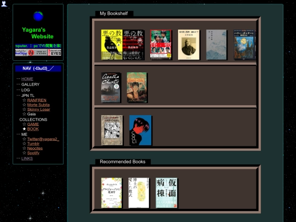This screenshot has width=296, height=222.
Task: Open the Tumblr link
Action: pyautogui.click(x=33, y=144)
